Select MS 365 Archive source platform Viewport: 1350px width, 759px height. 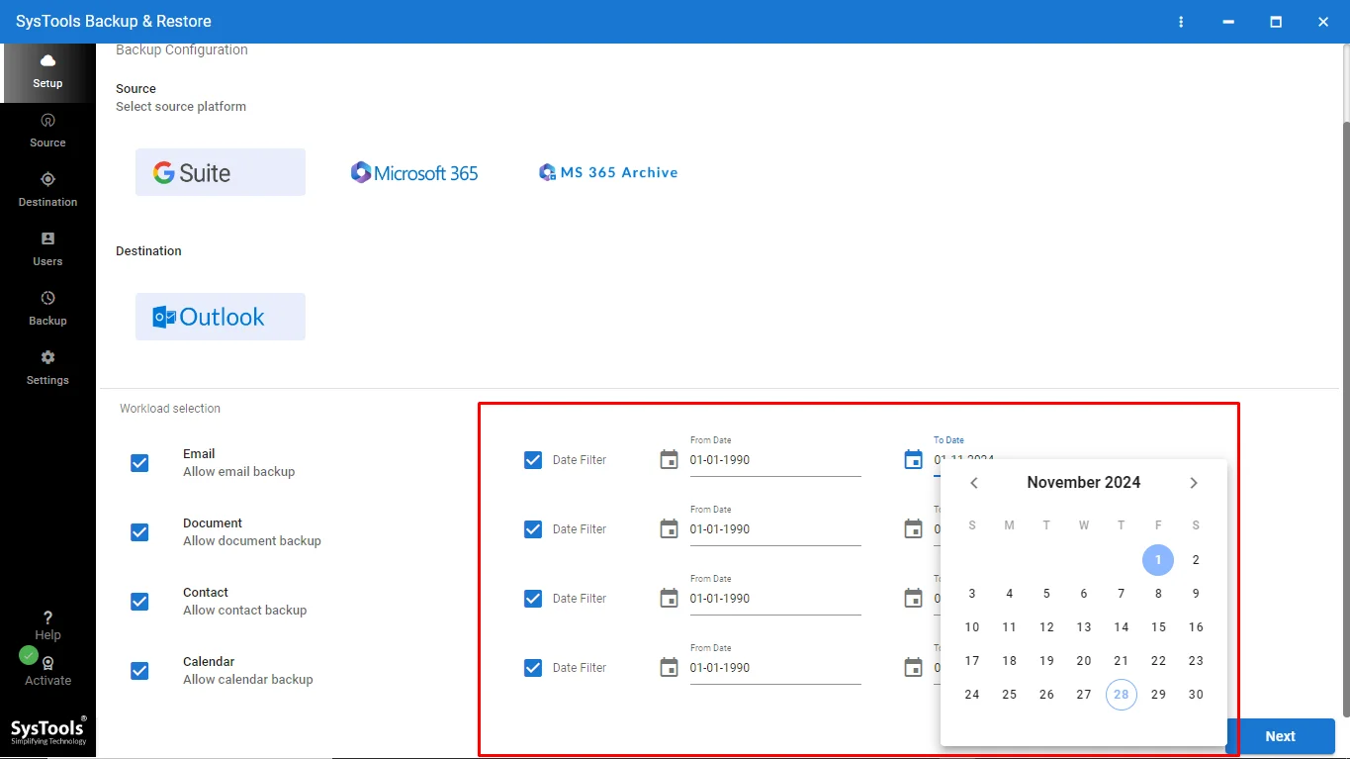coord(608,172)
